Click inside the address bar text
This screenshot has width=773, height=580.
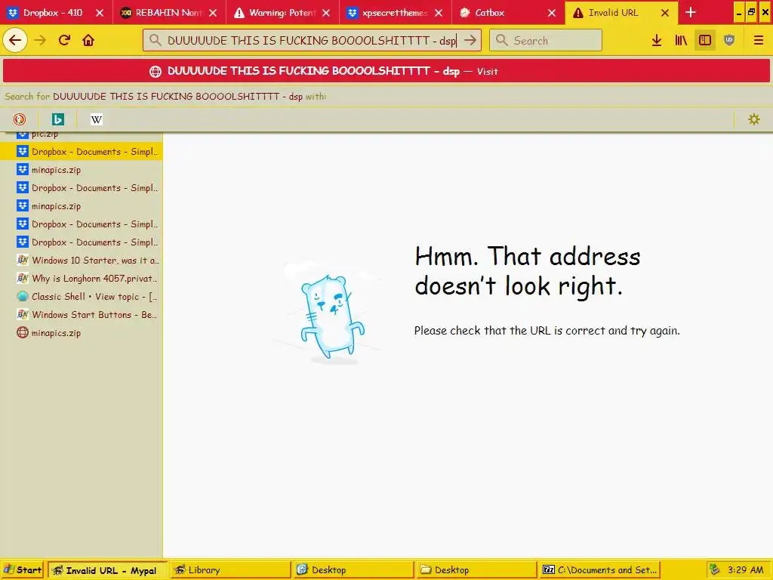click(x=312, y=41)
